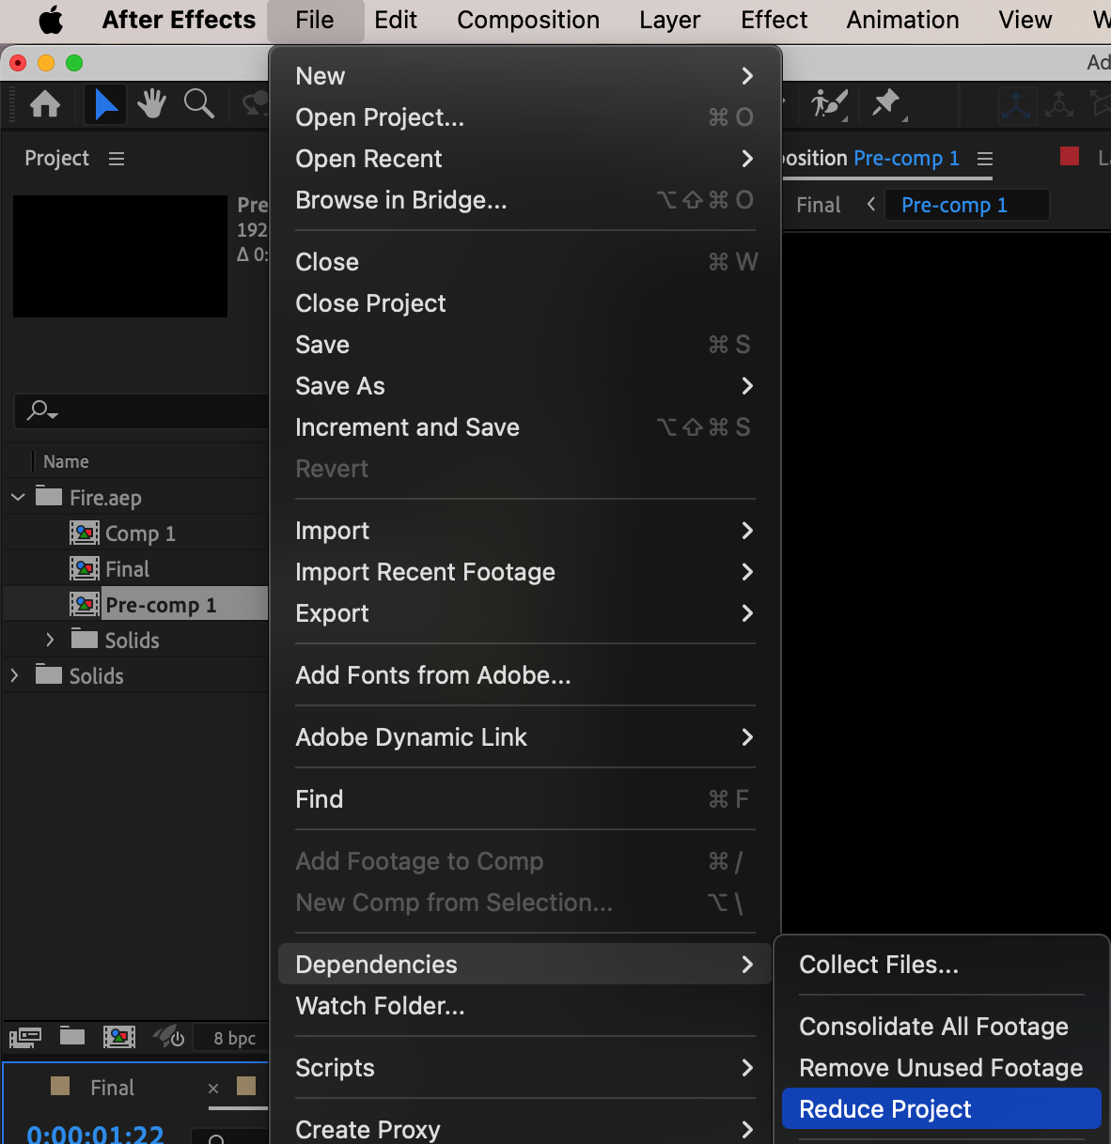Click the Pre-comp 1 composition icon
Viewport: 1111px width, 1144px height.
[x=85, y=605]
